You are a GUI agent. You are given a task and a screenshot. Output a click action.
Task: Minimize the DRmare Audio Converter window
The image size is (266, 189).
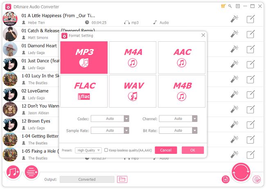[245, 6]
